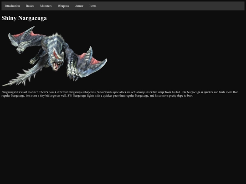246x184 pixels.
Task: Go to the Basics page
Action: tap(30, 6)
